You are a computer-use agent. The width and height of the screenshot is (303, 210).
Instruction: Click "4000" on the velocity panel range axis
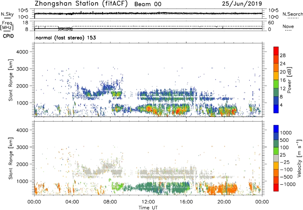(22, 130)
